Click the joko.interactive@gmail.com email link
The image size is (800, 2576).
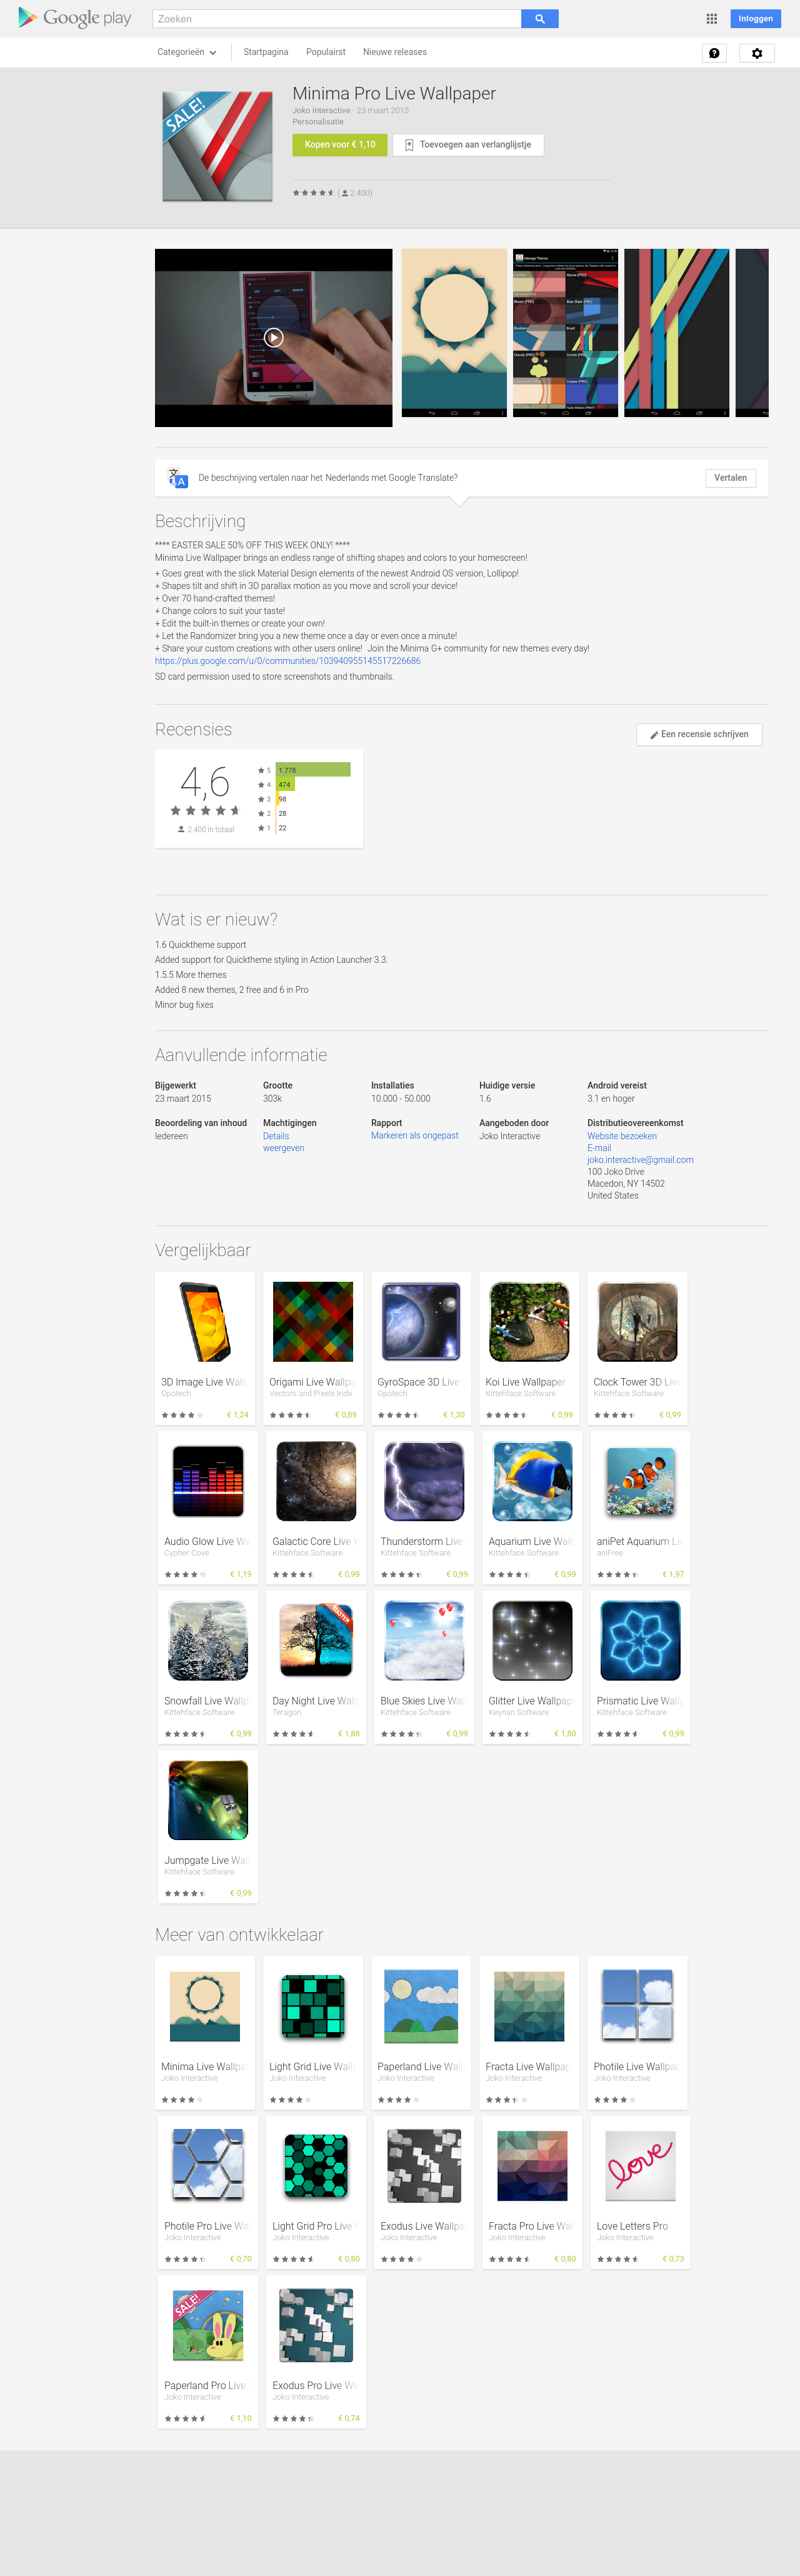640,1160
